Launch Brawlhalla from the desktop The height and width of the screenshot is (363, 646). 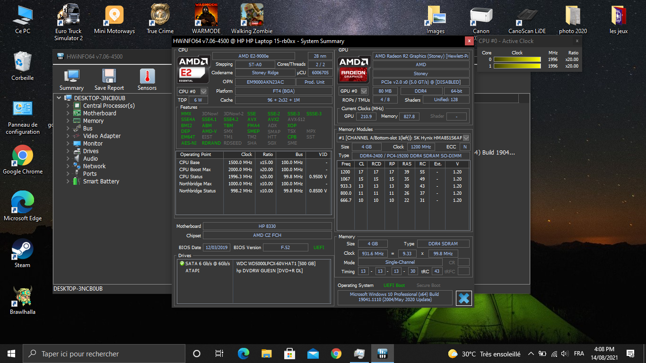(x=23, y=300)
